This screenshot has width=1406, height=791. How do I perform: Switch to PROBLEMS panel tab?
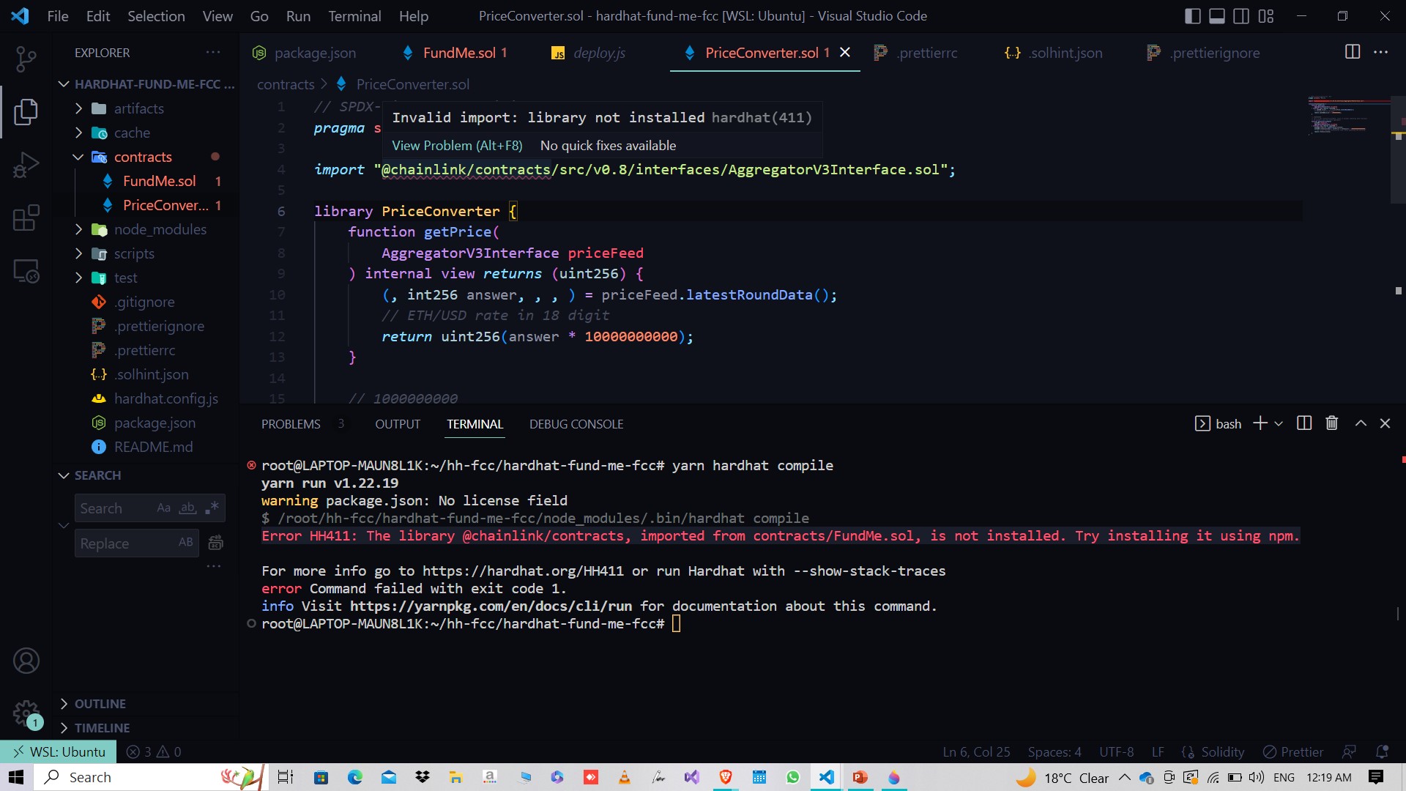tap(291, 424)
